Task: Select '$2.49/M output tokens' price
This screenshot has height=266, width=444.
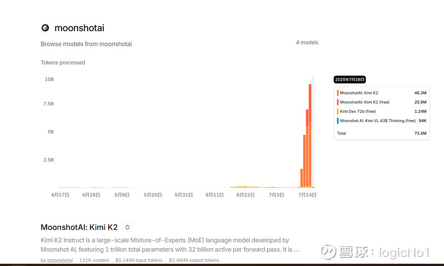Action: 194,260
